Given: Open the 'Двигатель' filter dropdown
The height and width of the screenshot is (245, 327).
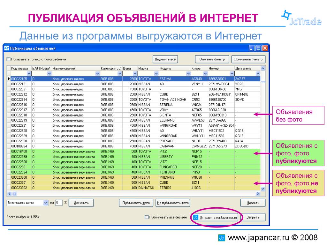Looking at the screenshot, I should (x=258, y=74).
